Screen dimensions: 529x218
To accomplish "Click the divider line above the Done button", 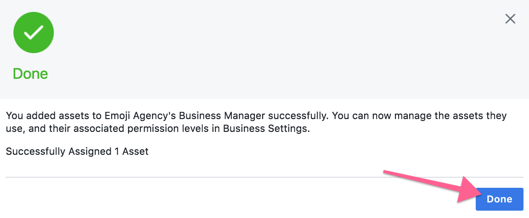I will click(x=264, y=177).
